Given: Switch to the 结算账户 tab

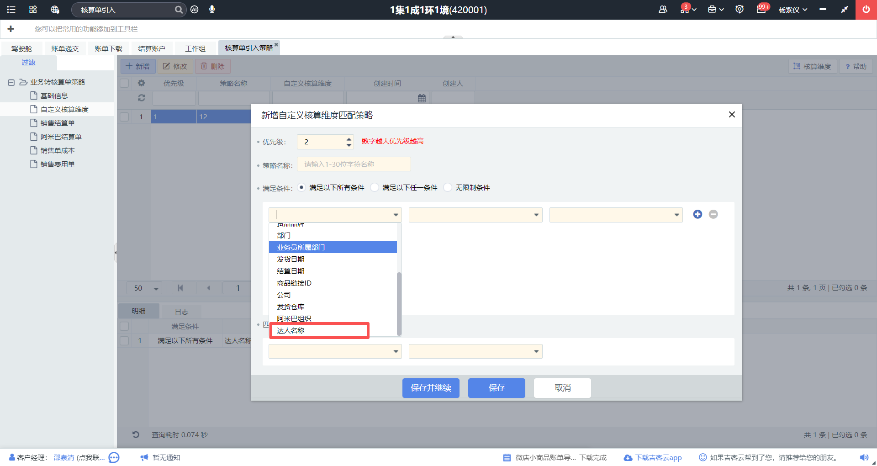Looking at the screenshot, I should (x=152, y=48).
